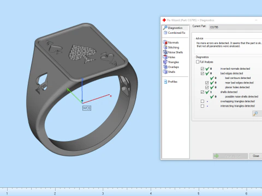Select the Holes fix section
Viewport: 262px width, 196px height.
171,57
